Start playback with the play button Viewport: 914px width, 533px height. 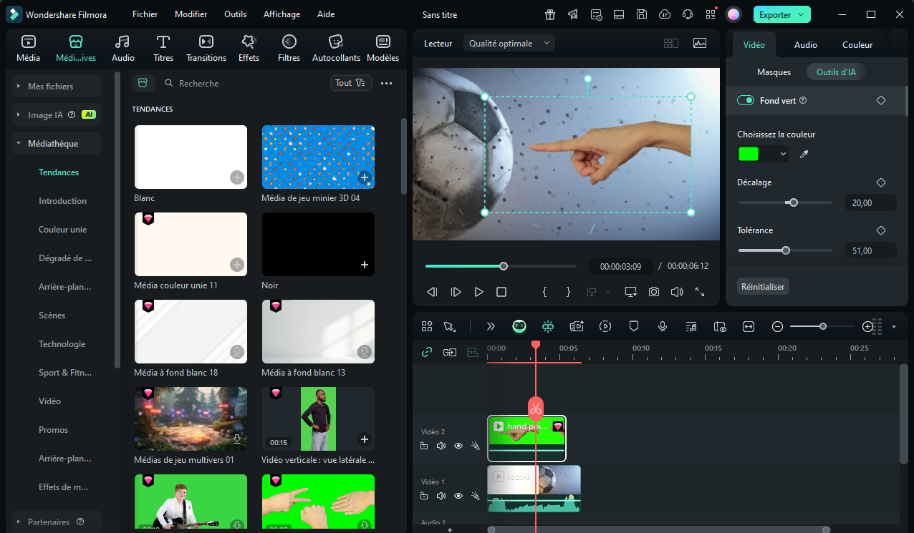pos(479,292)
